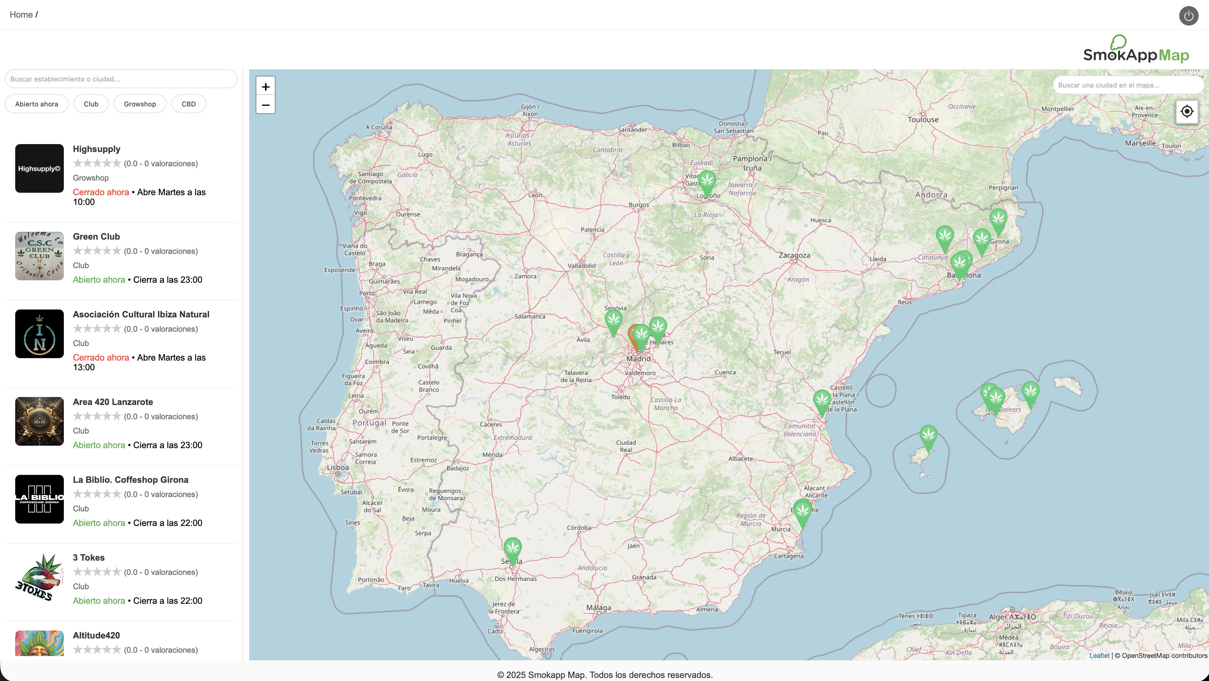Open the Home breadcrumb link
The image size is (1209, 681).
point(21,15)
